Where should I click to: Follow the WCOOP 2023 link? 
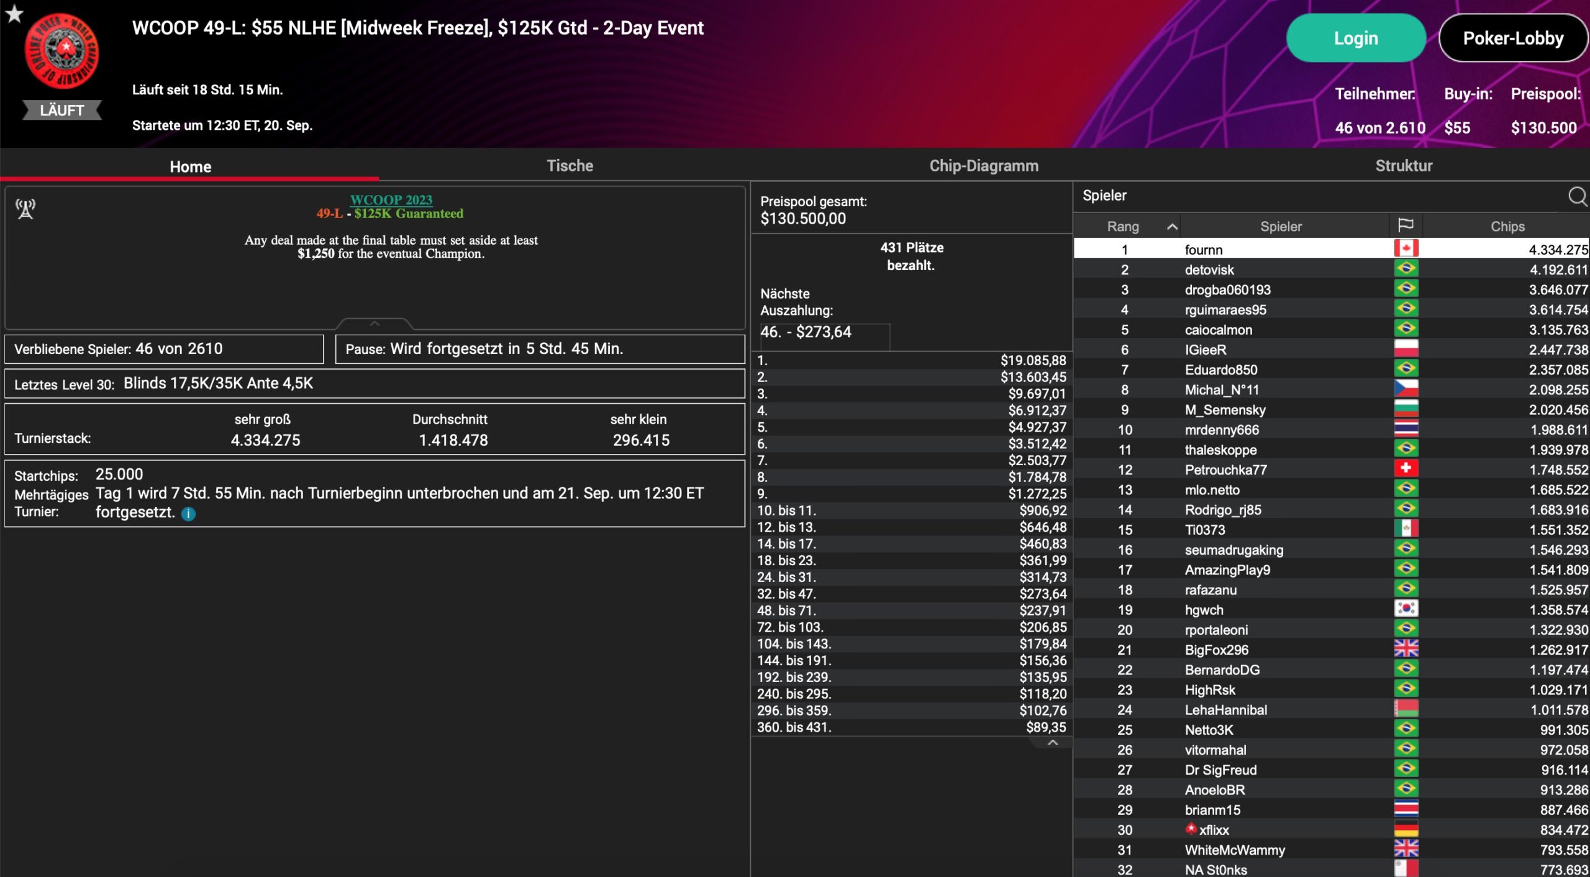[x=391, y=200]
